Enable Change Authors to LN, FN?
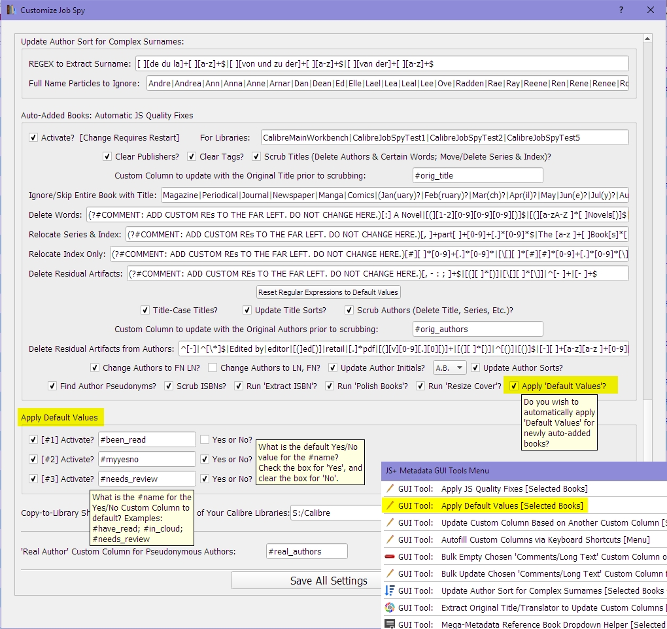Viewport: 667px width, 629px height. coord(213,367)
